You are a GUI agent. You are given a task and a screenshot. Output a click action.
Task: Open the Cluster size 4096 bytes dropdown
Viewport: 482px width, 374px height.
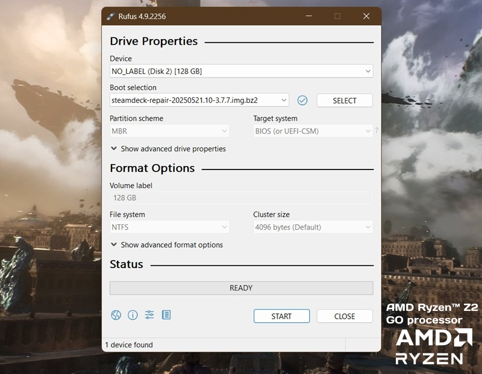click(x=313, y=227)
